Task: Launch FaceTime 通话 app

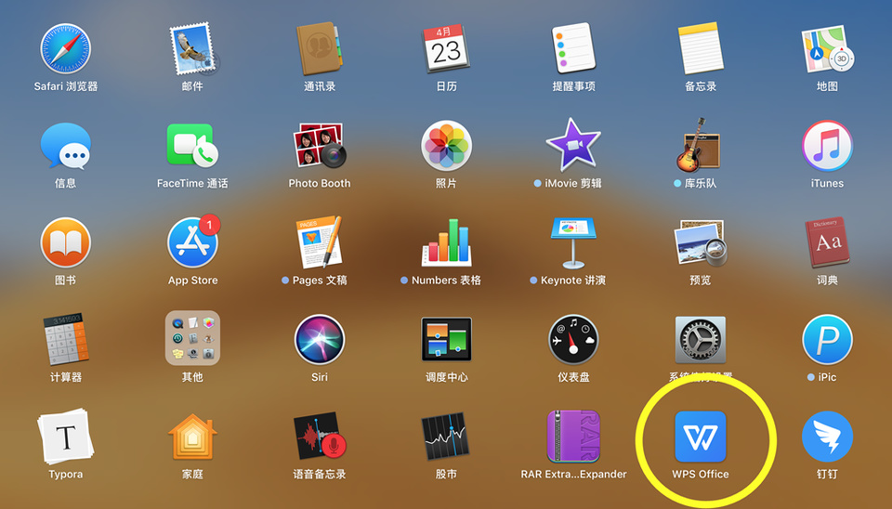Action: coord(193,146)
